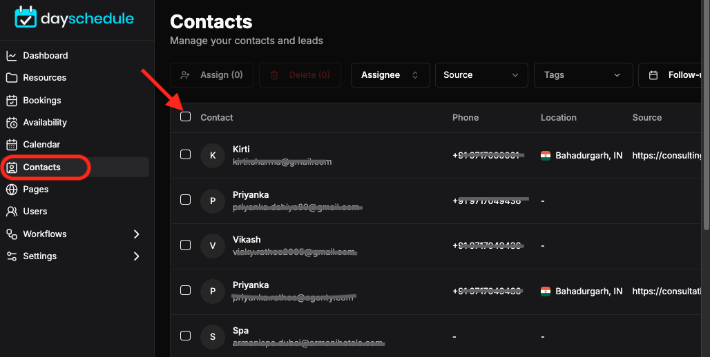Open the Source filter dropdown
Screen dimensions: 710x357
481,75
